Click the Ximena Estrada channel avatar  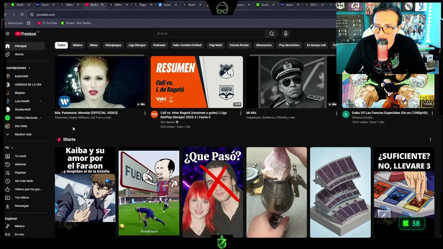click(x=346, y=114)
